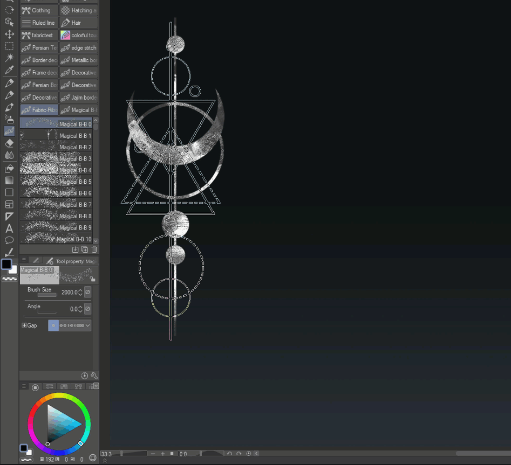
Task: Toggle Brush Size dynamics button
Action: point(87,292)
